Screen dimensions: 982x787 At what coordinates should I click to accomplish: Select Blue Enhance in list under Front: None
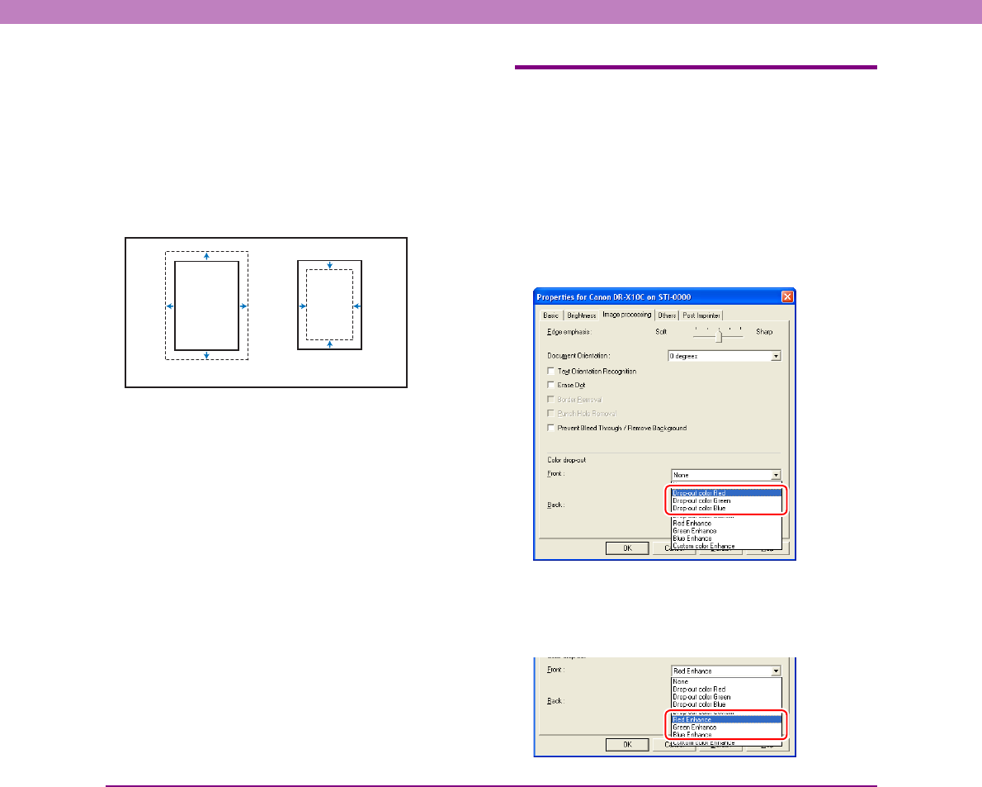726,538
